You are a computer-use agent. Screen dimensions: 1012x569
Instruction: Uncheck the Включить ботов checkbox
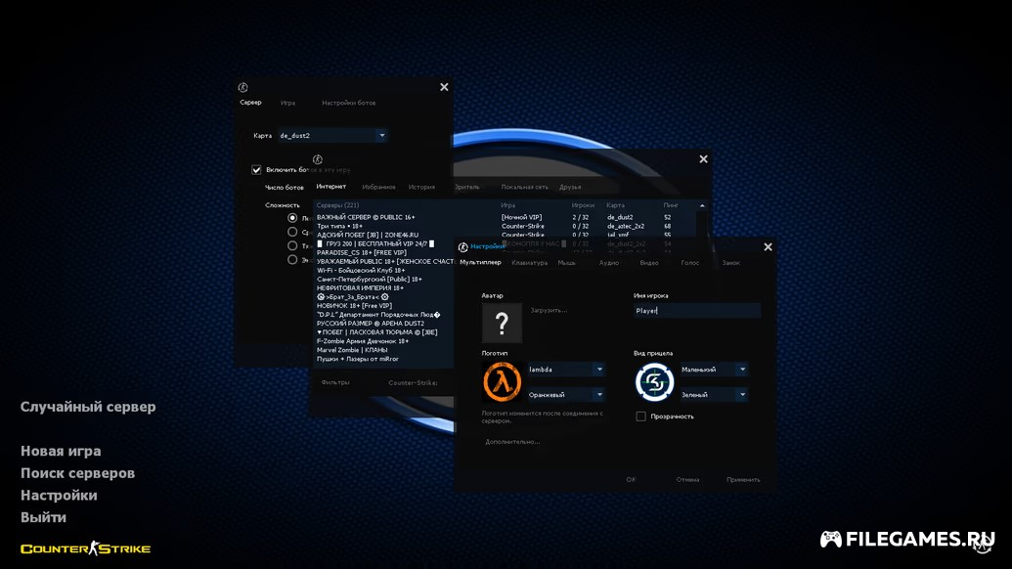(256, 170)
